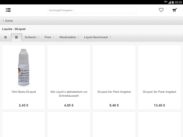This screenshot has height=137, width=183.
Task: Expand the Preis filter dropdown
Action: 49,37
